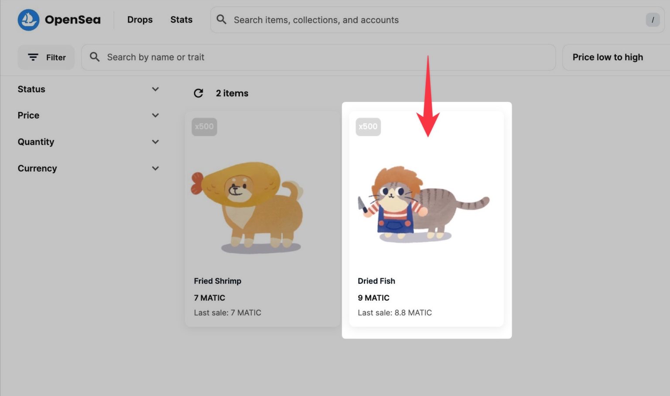Go to the Stats page
670x396 pixels.
(181, 20)
